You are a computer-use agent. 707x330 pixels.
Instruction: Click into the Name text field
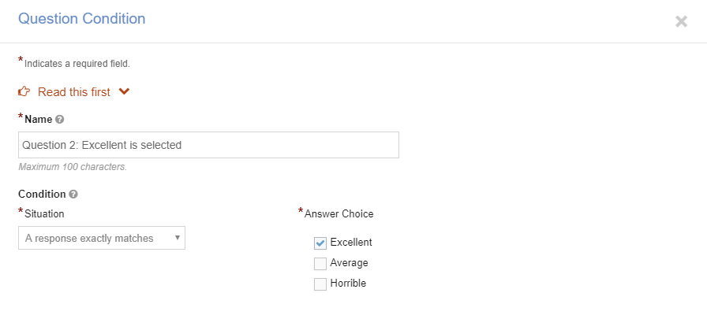point(208,145)
